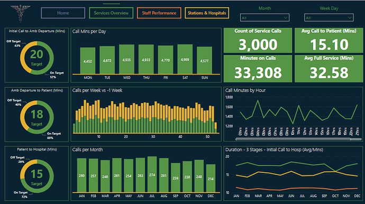The image size is (365, 204).
Task: Click Initial Call to Amb Departure title
Action: tap(37, 31)
